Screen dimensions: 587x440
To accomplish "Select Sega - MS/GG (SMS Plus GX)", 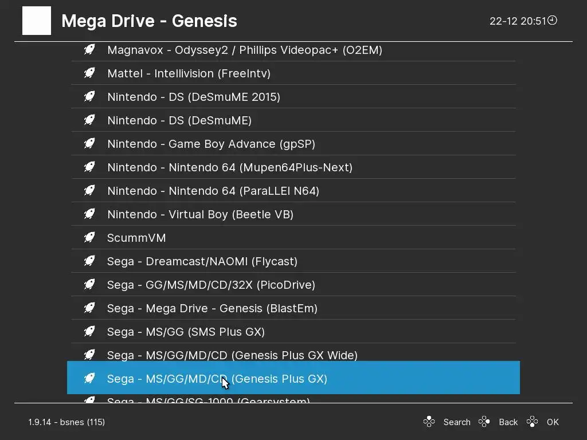I will [293, 332].
